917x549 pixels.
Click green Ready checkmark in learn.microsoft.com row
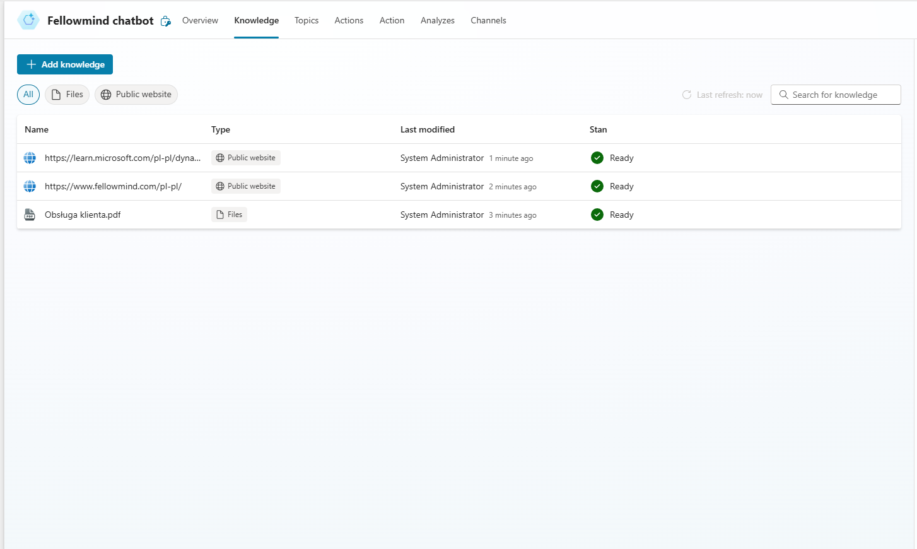[x=597, y=158]
